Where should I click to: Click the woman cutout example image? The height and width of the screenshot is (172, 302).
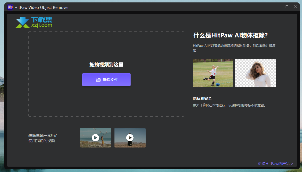256,73
